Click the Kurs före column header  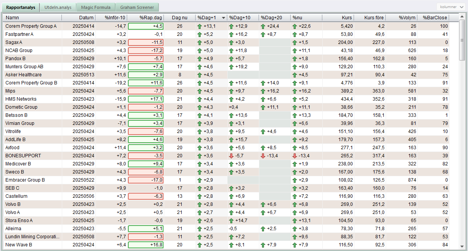click(370, 18)
